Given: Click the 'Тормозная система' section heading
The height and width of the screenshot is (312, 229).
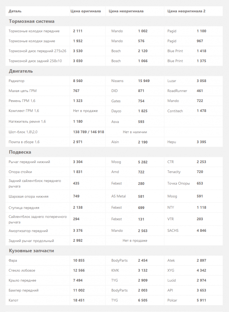Looking at the screenshot, I should click(32, 22).
